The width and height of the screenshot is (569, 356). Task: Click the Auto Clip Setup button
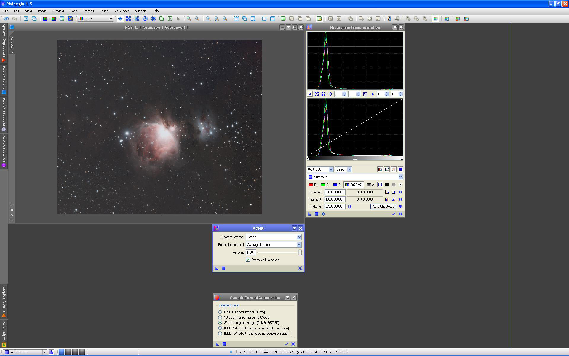tap(383, 206)
